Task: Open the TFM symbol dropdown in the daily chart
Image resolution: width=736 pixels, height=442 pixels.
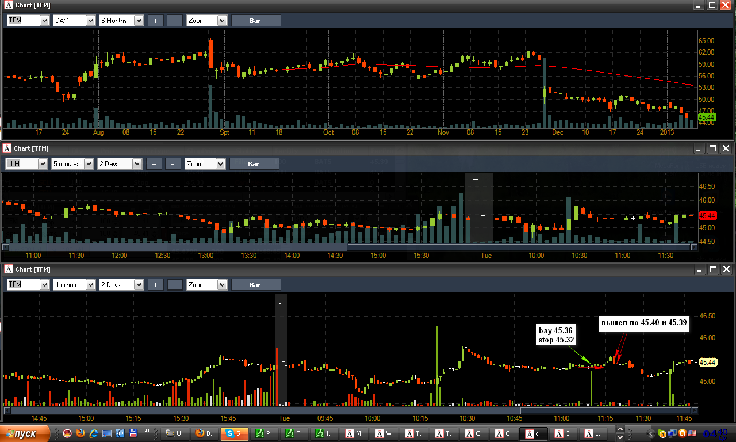Action: pos(28,21)
